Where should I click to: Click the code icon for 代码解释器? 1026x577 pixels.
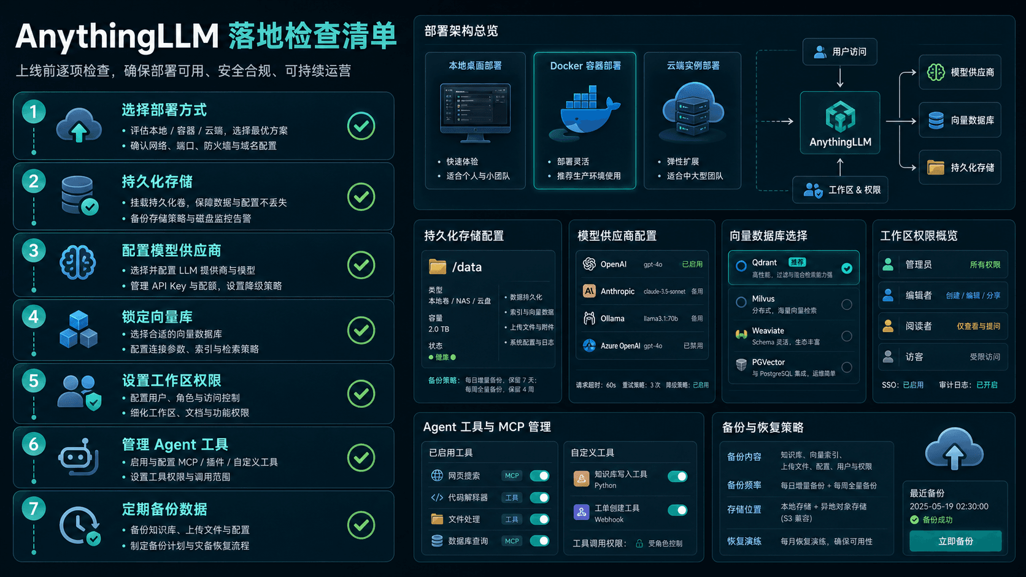(437, 497)
